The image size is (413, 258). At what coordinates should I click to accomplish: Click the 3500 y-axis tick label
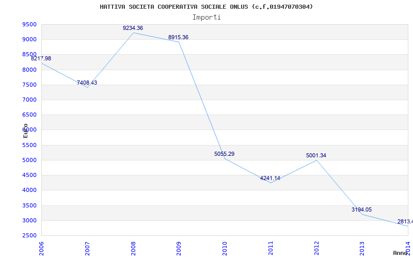(x=29, y=205)
